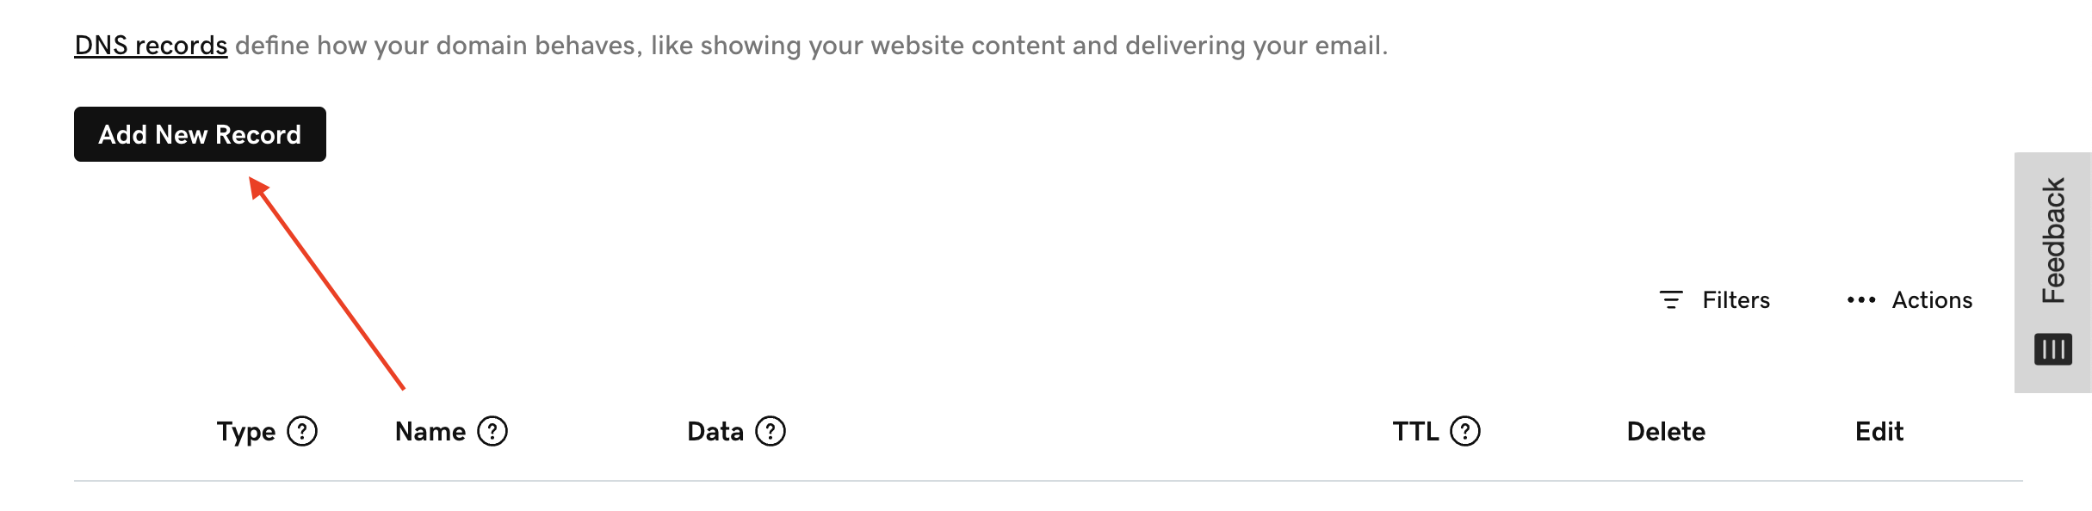Screen dimensions: 2092x511
Task: Click the Delete column header
Action: point(1666,431)
